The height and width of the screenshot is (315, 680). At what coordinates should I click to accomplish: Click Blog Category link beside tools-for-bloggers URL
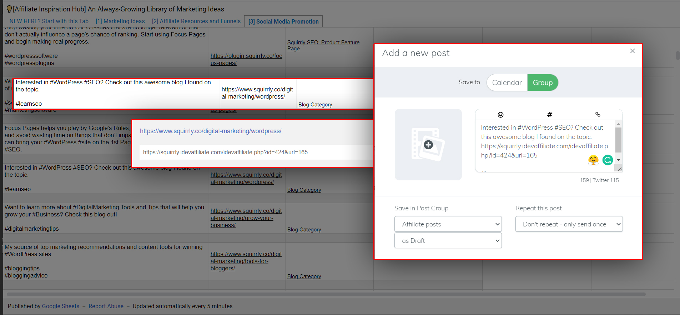(x=304, y=276)
